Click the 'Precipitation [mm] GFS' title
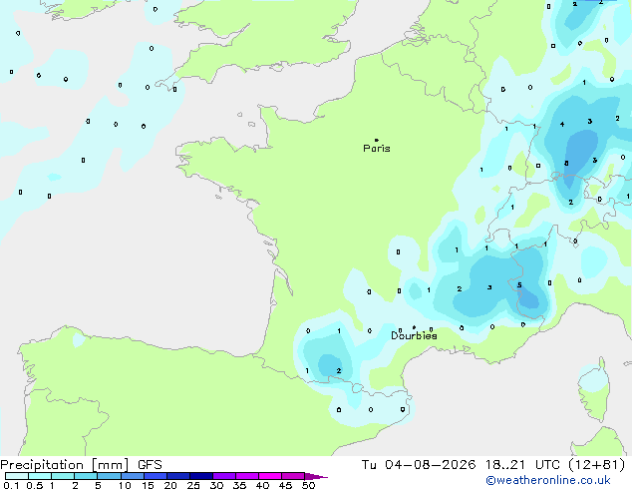This screenshot has width=632, height=489. pyautogui.click(x=81, y=465)
